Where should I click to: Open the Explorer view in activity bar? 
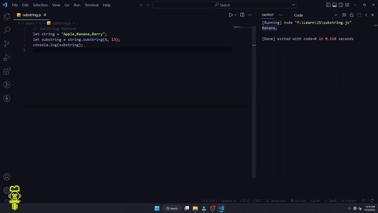6,17
